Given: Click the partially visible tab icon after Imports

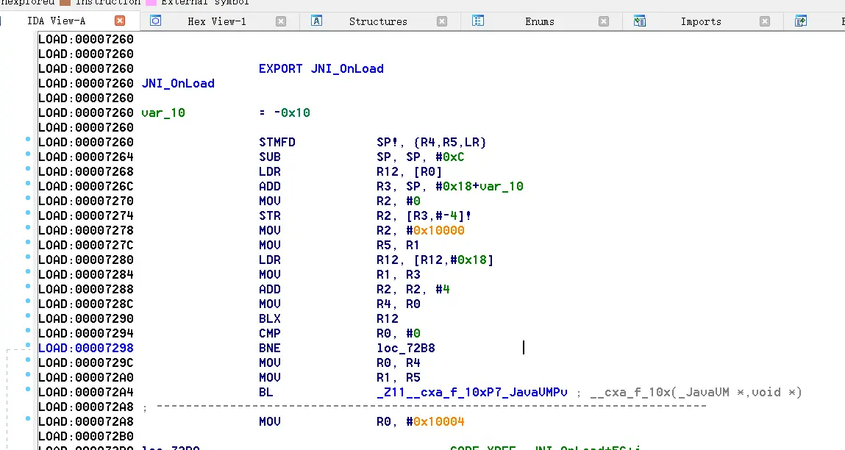Looking at the screenshot, I should coord(801,21).
